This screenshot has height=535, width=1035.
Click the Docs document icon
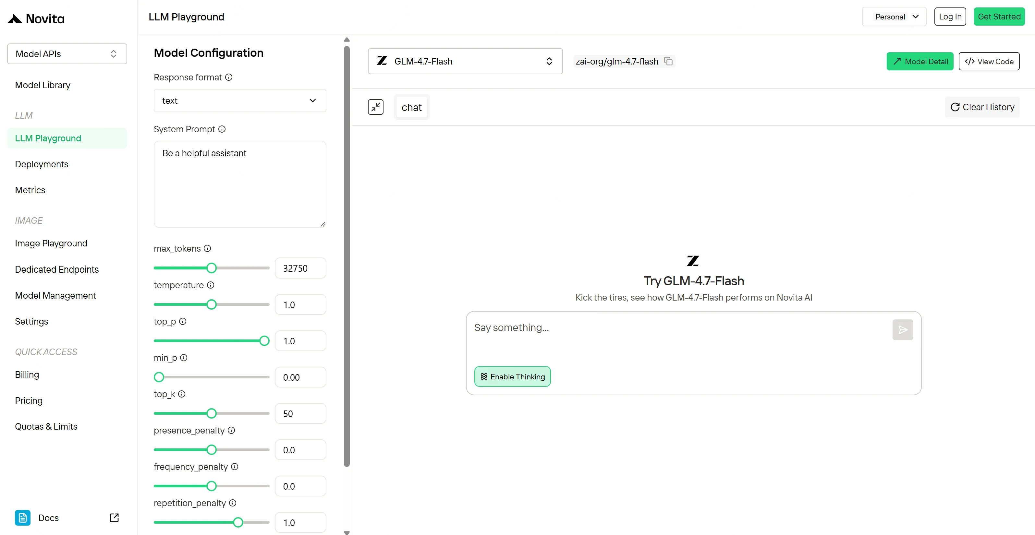coord(22,518)
